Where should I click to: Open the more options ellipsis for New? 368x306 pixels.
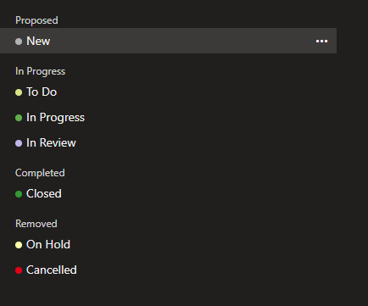(x=321, y=42)
